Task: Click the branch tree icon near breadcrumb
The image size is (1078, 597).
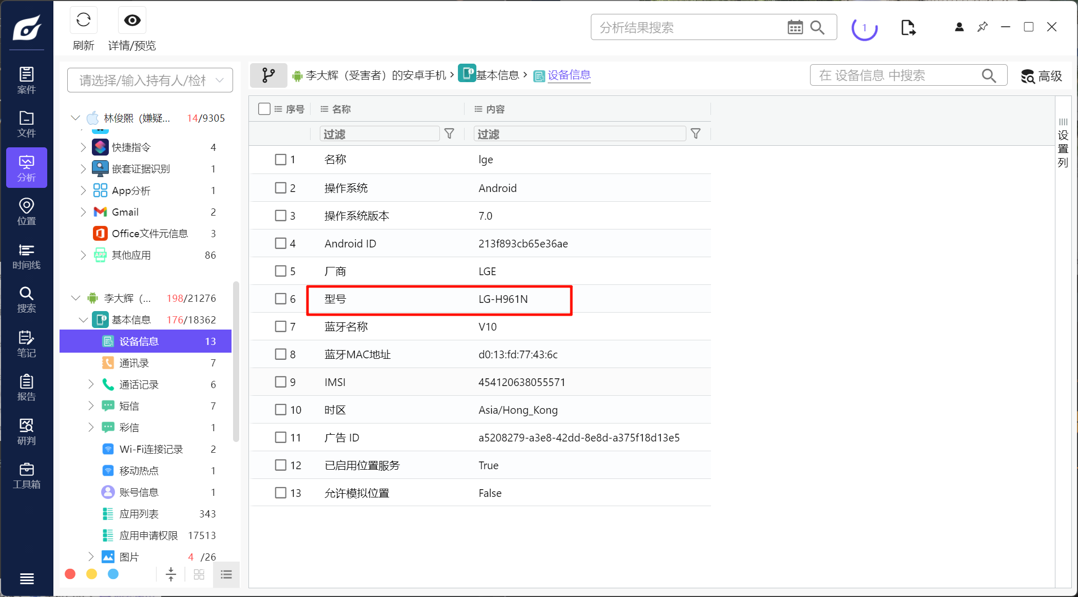Action: [x=268, y=75]
